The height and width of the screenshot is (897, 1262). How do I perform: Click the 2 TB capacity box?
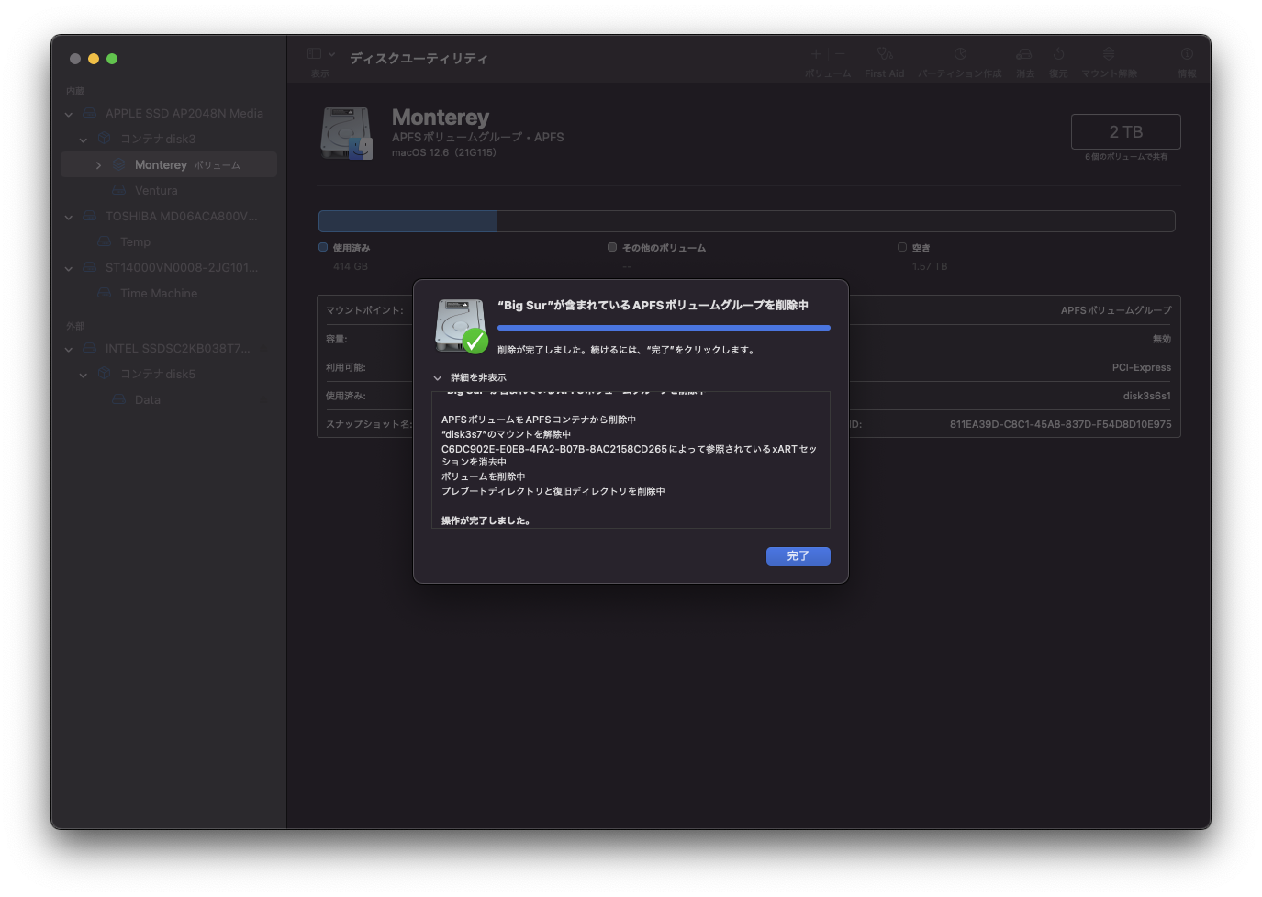[1126, 131]
